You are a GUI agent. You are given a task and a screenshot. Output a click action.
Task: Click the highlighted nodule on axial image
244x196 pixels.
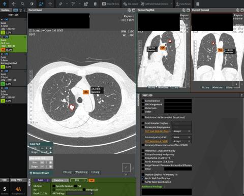pyautogui.click(x=72, y=107)
